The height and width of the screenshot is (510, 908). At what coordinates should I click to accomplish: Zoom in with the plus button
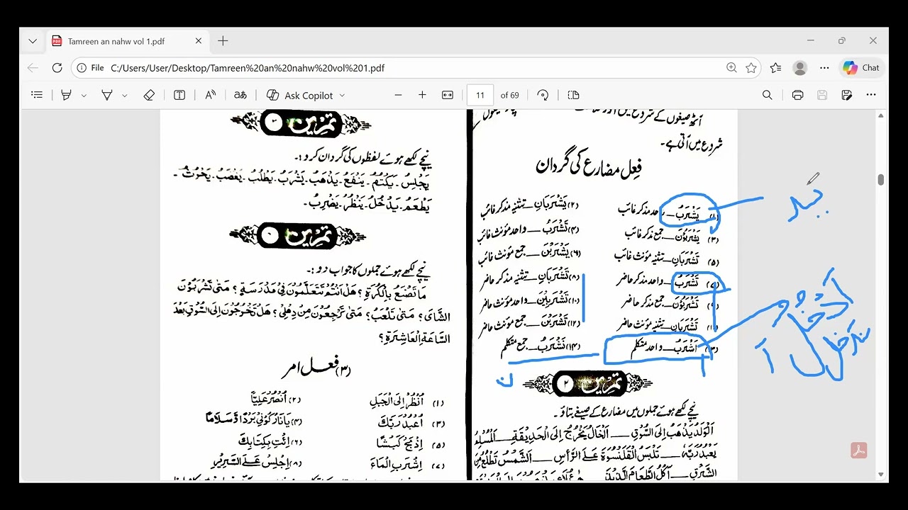(422, 95)
